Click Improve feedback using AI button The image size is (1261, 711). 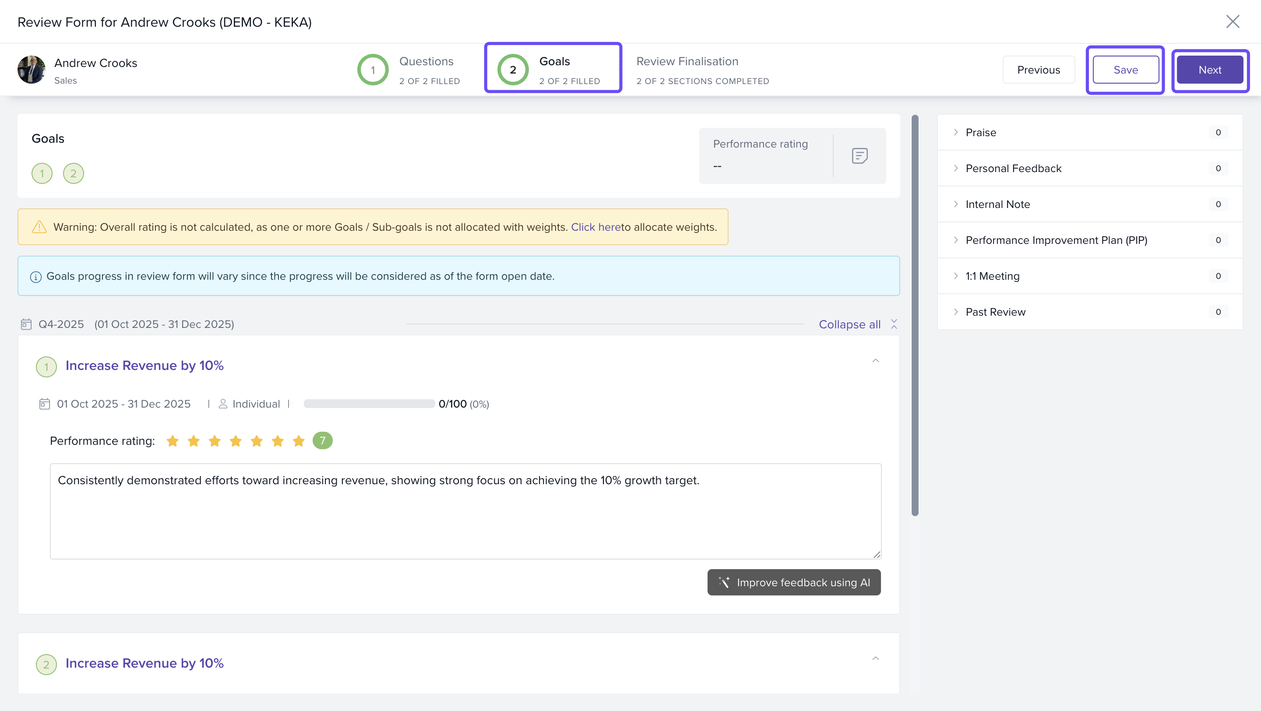pos(793,582)
